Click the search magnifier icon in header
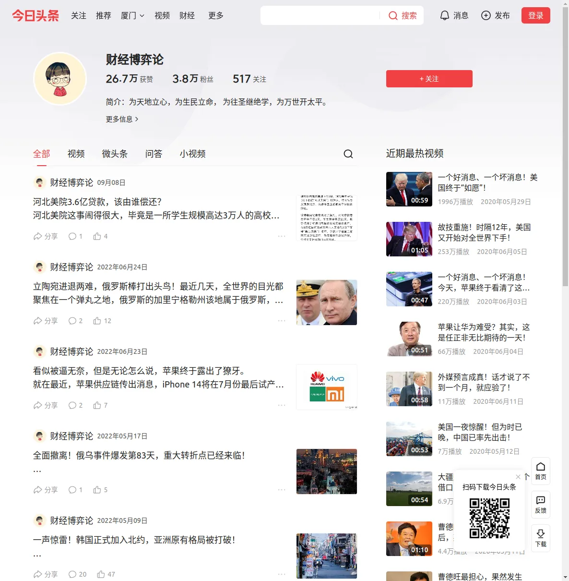 (x=393, y=15)
